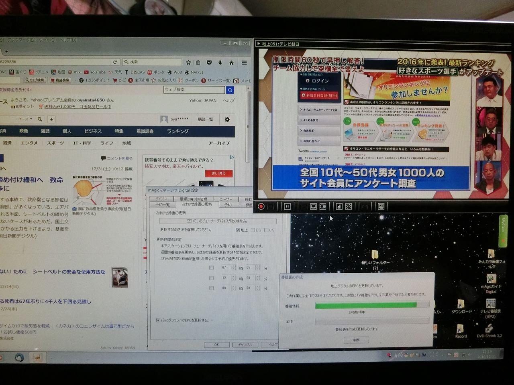514x385 pixels.
Task: Open the dアニメ bookmark
Action: (39, 72)
